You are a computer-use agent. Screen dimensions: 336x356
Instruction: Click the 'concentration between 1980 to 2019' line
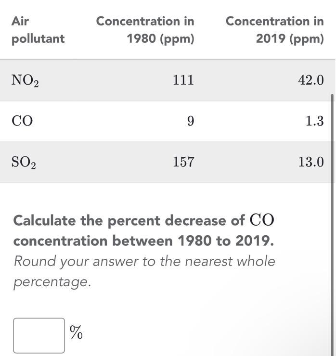click(143, 241)
